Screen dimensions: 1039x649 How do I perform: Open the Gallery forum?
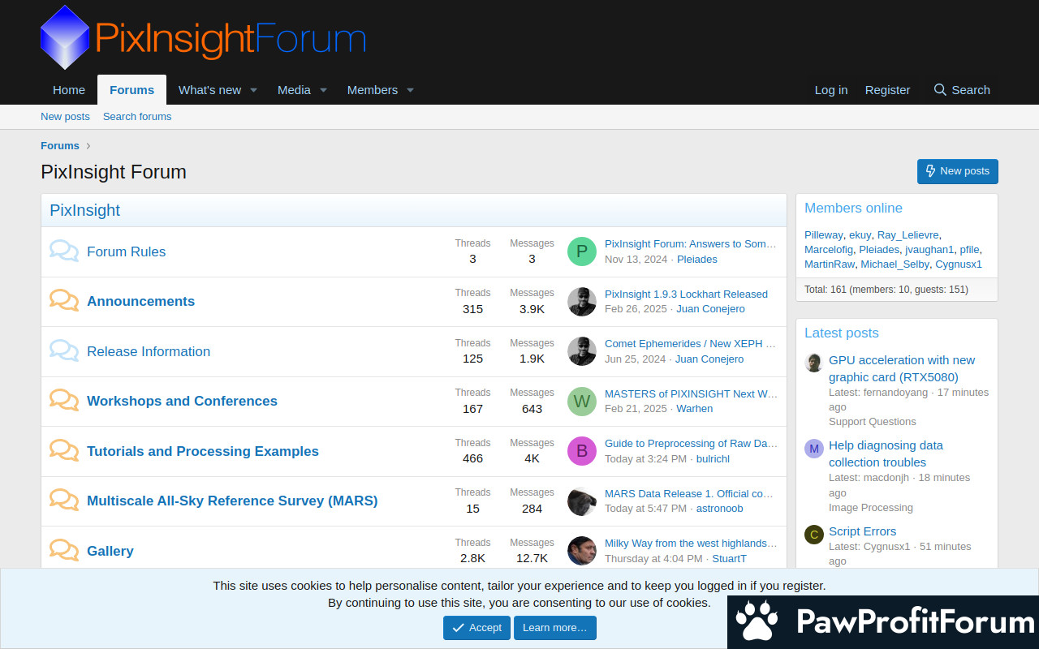[x=110, y=551]
